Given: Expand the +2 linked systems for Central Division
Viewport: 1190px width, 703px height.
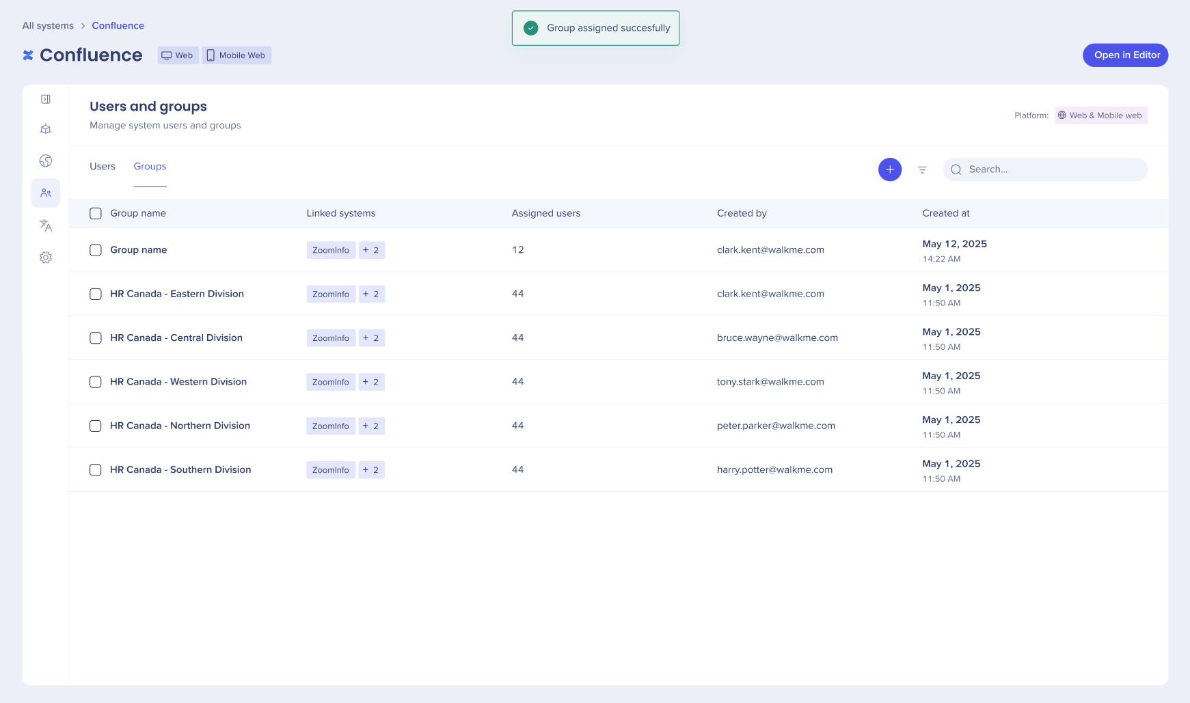Looking at the screenshot, I should pos(371,338).
